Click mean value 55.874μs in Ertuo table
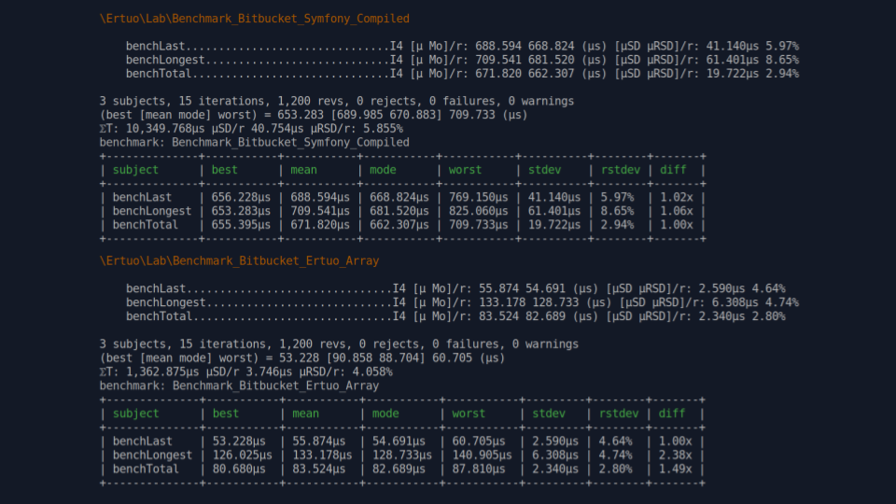 [x=319, y=441]
